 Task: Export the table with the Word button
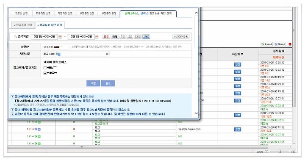[280, 44]
